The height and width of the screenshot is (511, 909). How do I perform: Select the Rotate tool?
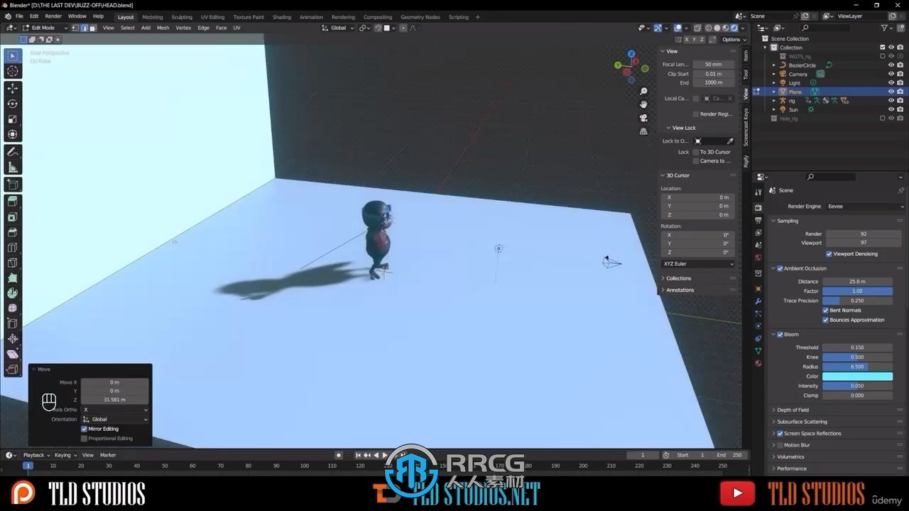click(13, 104)
